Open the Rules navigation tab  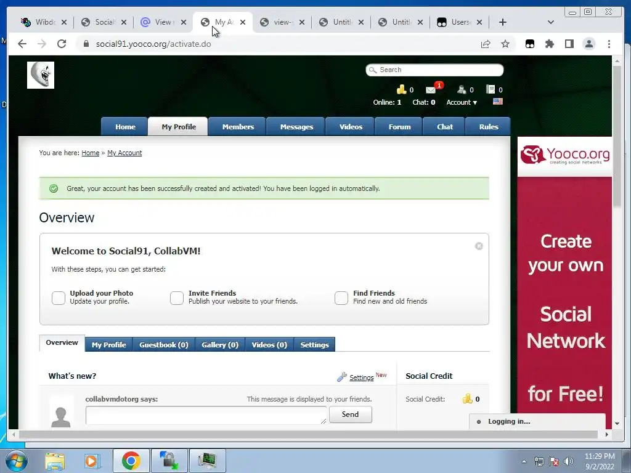point(489,127)
